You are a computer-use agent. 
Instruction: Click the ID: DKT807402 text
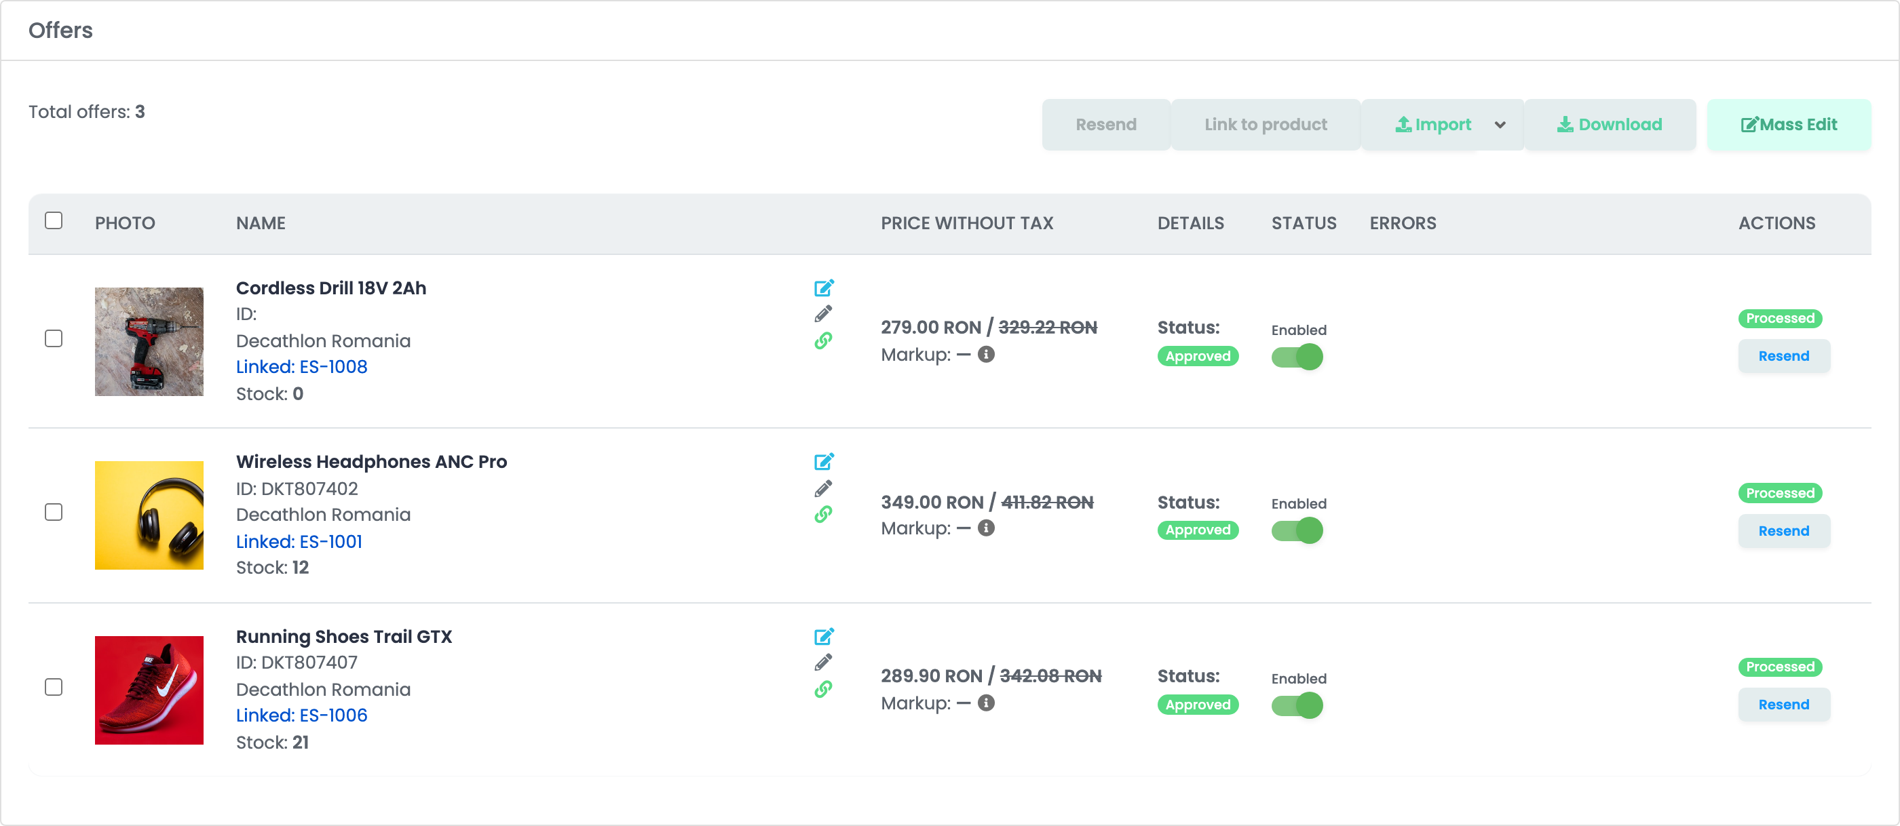pos(297,488)
